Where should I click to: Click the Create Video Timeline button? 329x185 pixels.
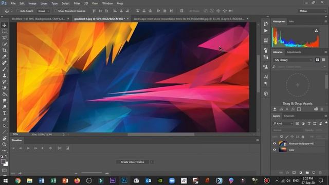[x=133, y=162]
